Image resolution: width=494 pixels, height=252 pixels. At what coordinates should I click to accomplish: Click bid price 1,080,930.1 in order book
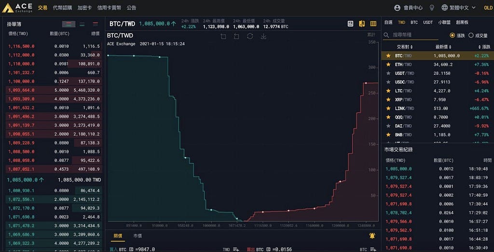click(21, 191)
